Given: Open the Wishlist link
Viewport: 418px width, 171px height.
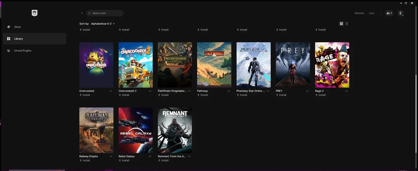Looking at the screenshot, I should (x=359, y=13).
